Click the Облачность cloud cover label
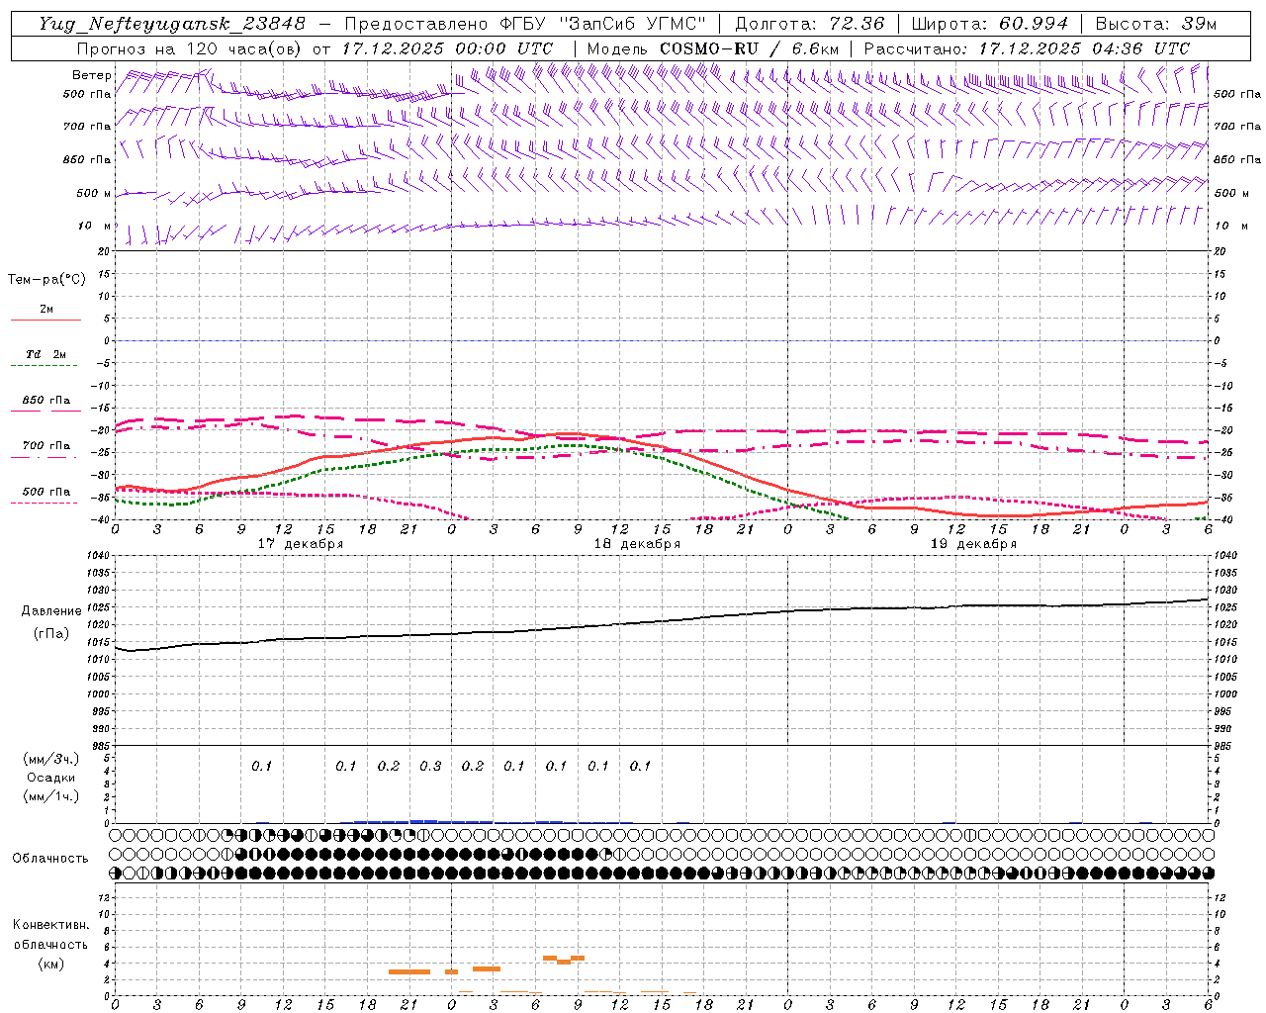1266x1013 pixels. click(x=50, y=858)
